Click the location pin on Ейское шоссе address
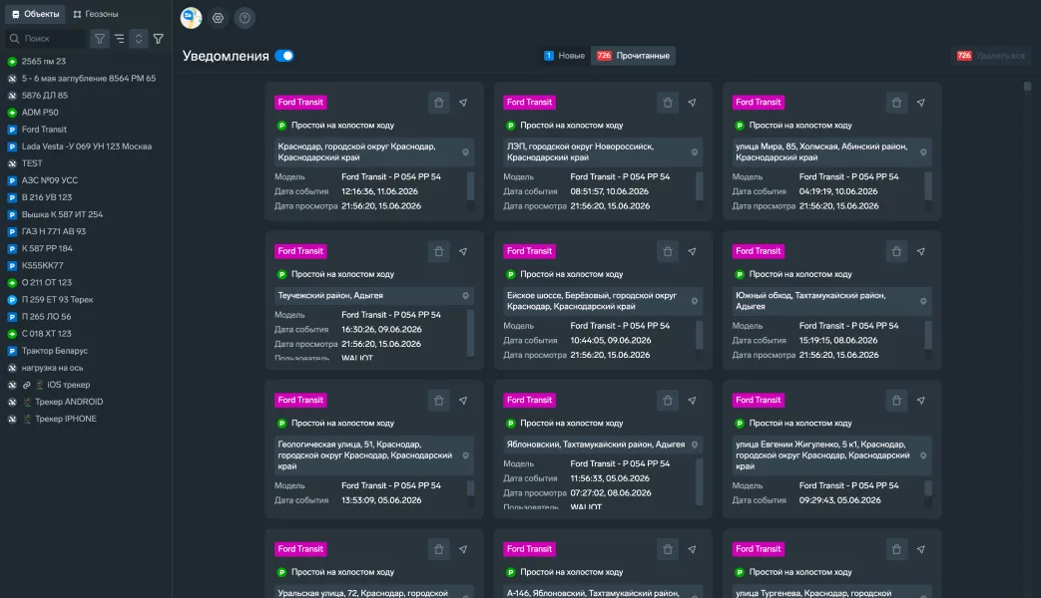The height and width of the screenshot is (598, 1041). click(x=695, y=301)
